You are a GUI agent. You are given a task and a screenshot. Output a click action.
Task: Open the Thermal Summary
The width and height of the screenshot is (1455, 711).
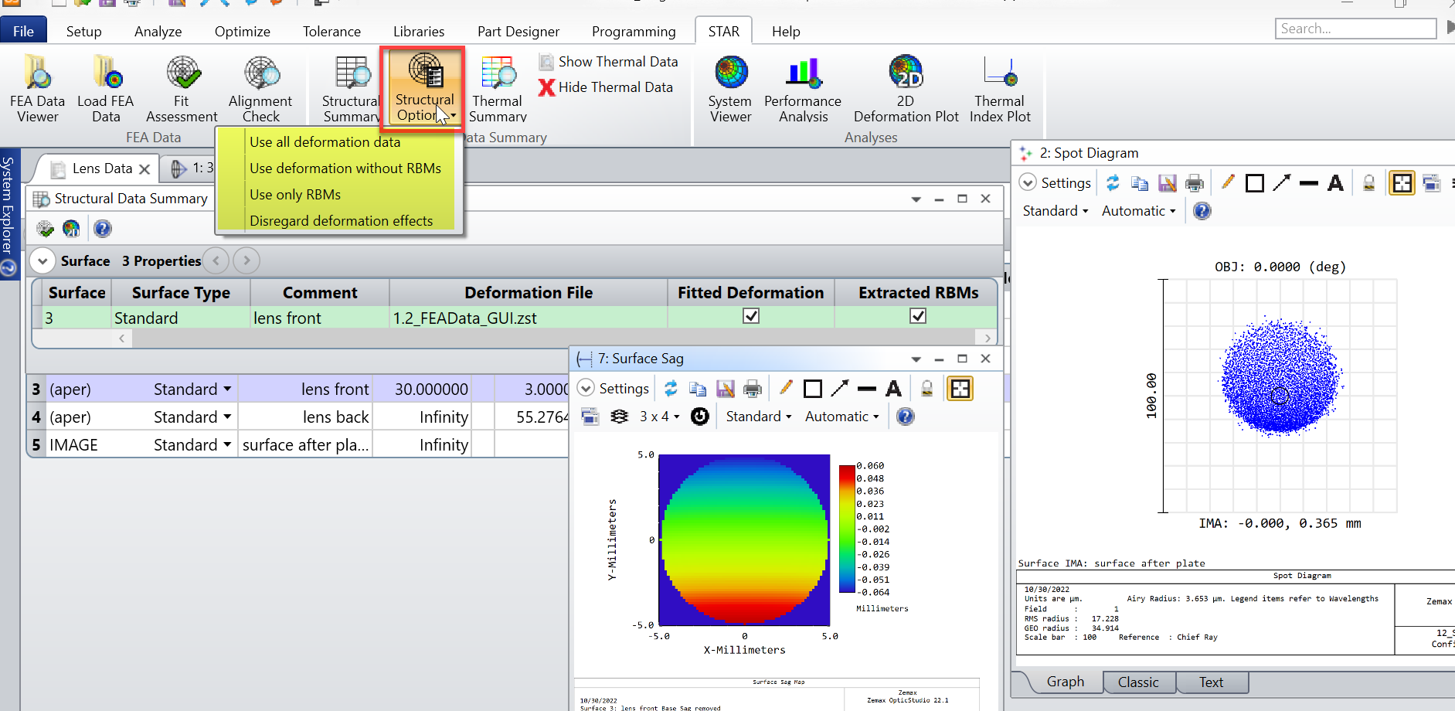(x=498, y=88)
